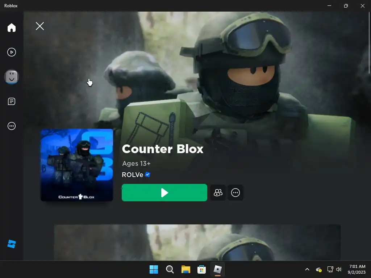
Task: Open the ROLVe creator page link
Action: 133,175
